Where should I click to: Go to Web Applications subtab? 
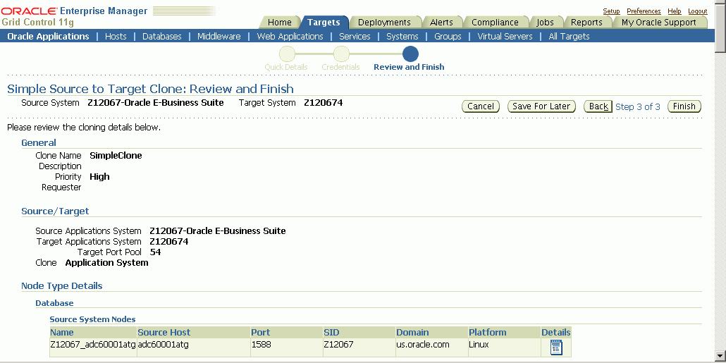[290, 36]
